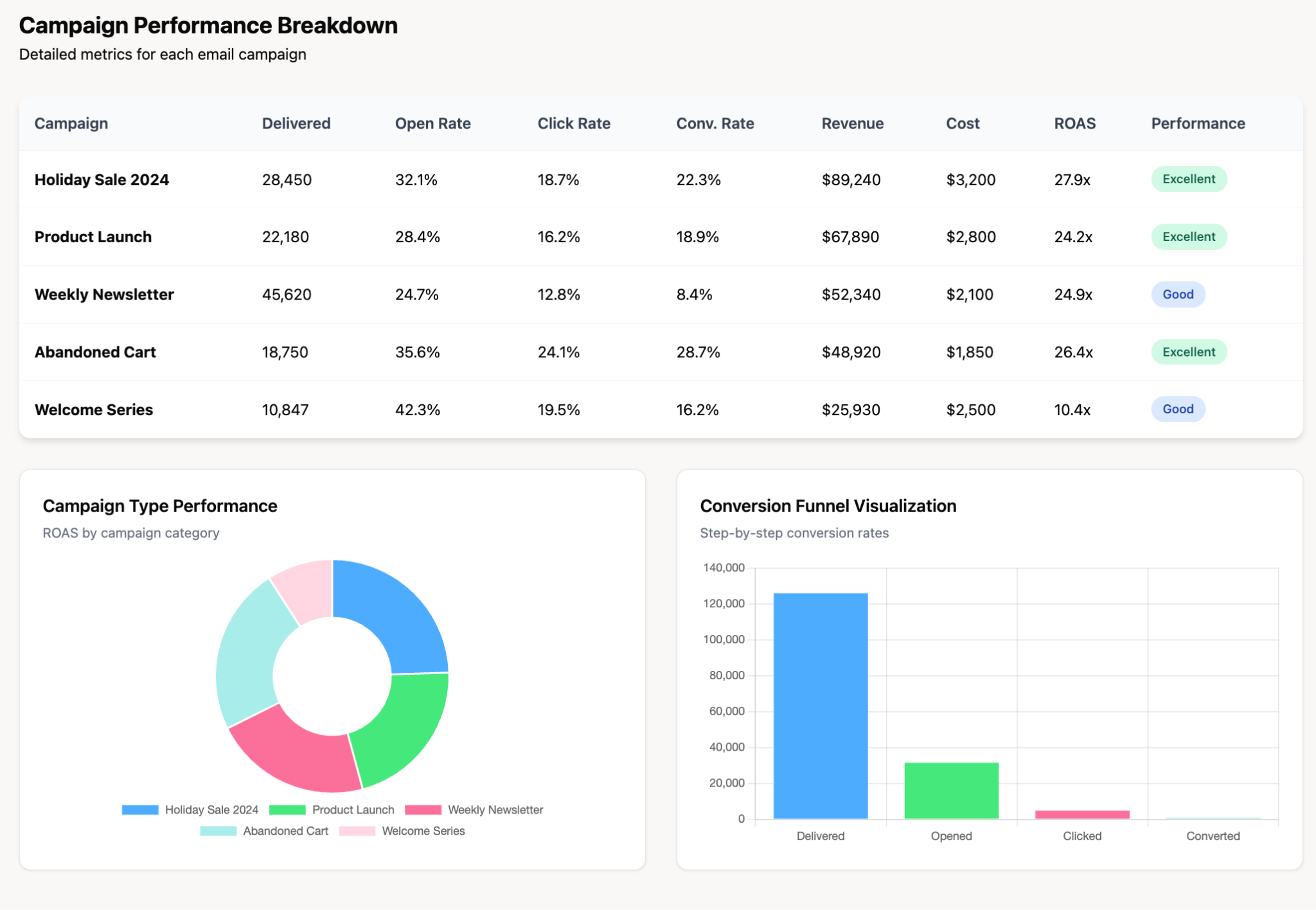Click the Good badge for Welcome Series
This screenshot has width=1316, height=910.
click(1178, 409)
